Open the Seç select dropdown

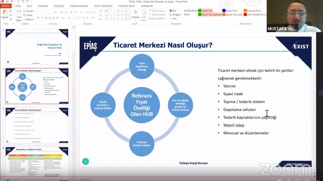coord(174,19)
